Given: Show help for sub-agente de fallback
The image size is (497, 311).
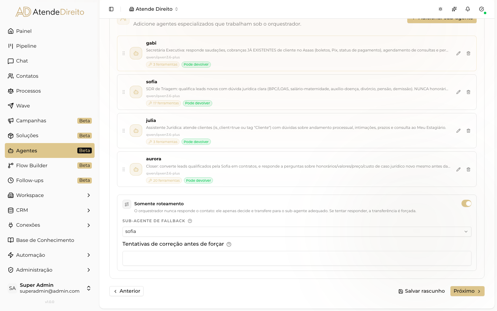Looking at the screenshot, I should (190, 221).
